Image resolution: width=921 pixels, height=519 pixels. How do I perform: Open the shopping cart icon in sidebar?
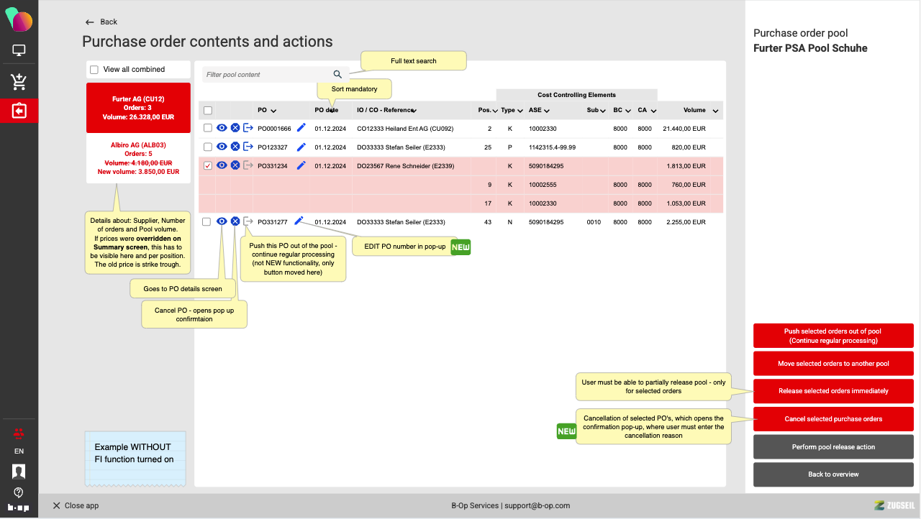[x=19, y=82]
